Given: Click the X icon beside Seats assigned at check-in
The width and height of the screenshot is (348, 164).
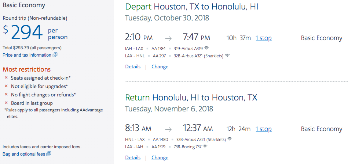Looking at the screenshot, I should point(6,78).
